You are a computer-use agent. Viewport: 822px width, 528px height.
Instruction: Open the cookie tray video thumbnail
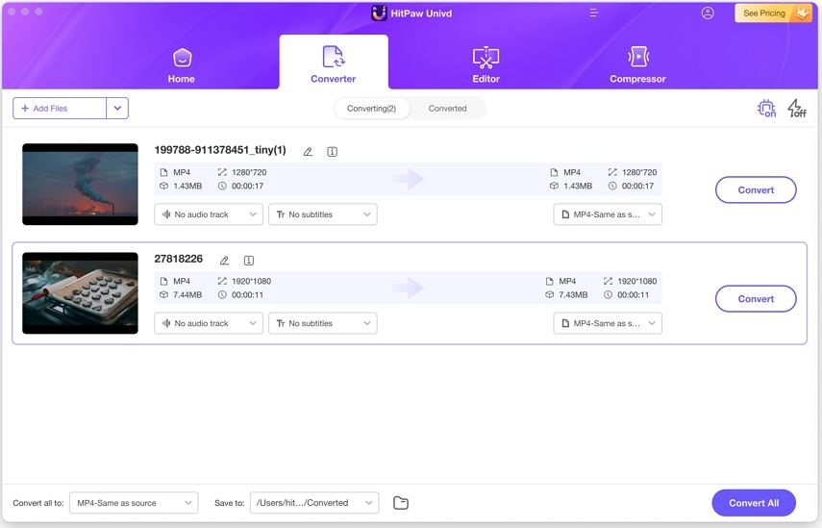pyautogui.click(x=80, y=293)
